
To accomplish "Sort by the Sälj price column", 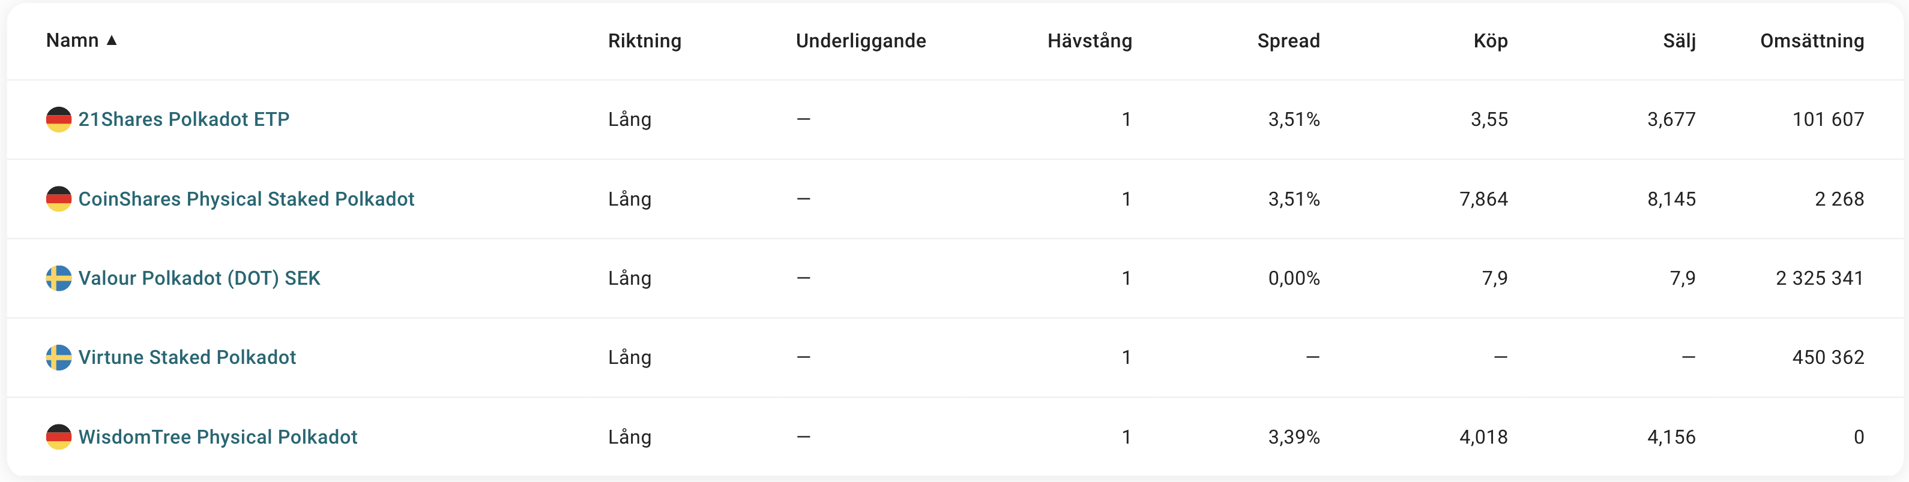I will (x=1678, y=41).
